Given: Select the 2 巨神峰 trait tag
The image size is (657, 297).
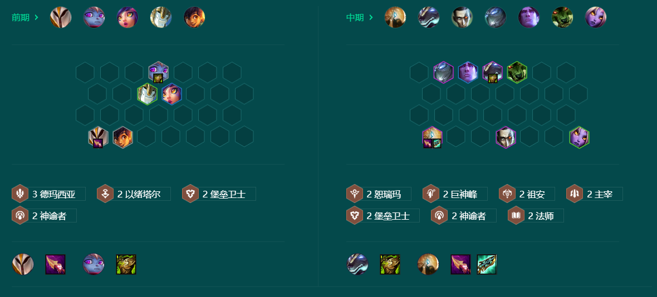Looking at the screenshot, I should tap(455, 194).
